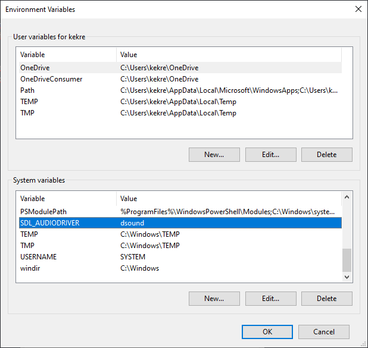Click Delete button under user variables
368x348 pixels.
click(x=326, y=155)
